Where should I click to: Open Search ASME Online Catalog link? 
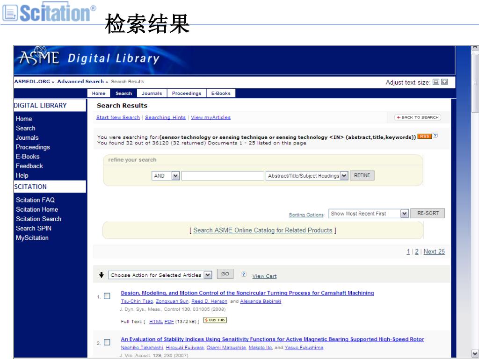point(263,230)
